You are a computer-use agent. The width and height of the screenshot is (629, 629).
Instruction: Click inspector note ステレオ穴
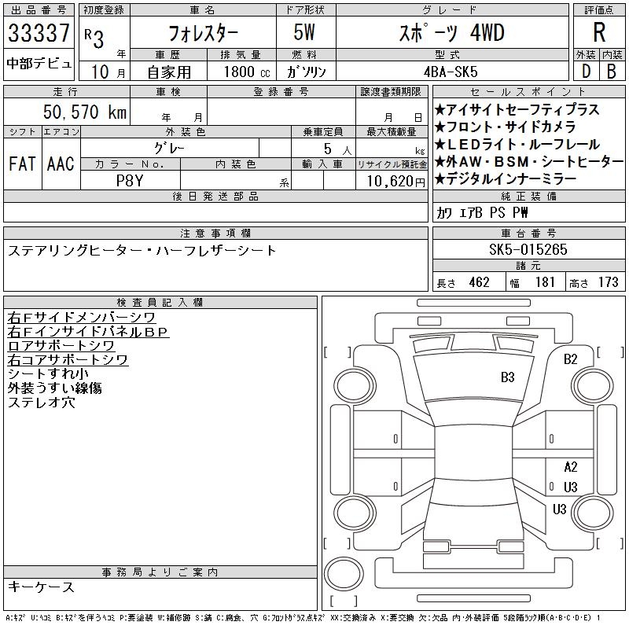[x=42, y=402]
